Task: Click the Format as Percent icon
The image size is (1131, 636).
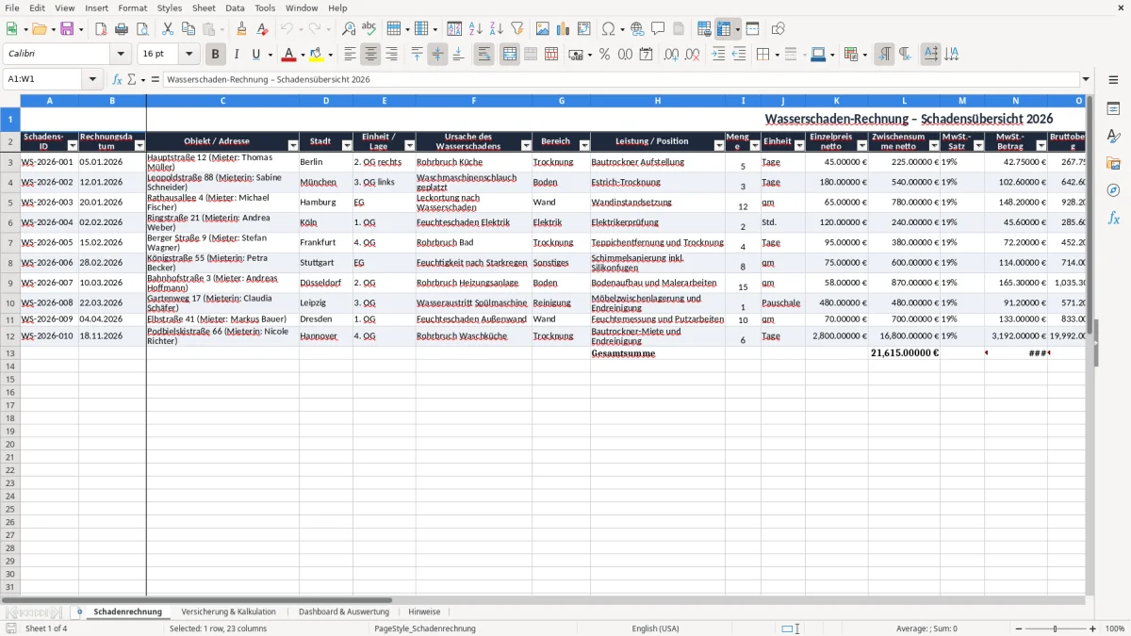Action: pos(604,55)
